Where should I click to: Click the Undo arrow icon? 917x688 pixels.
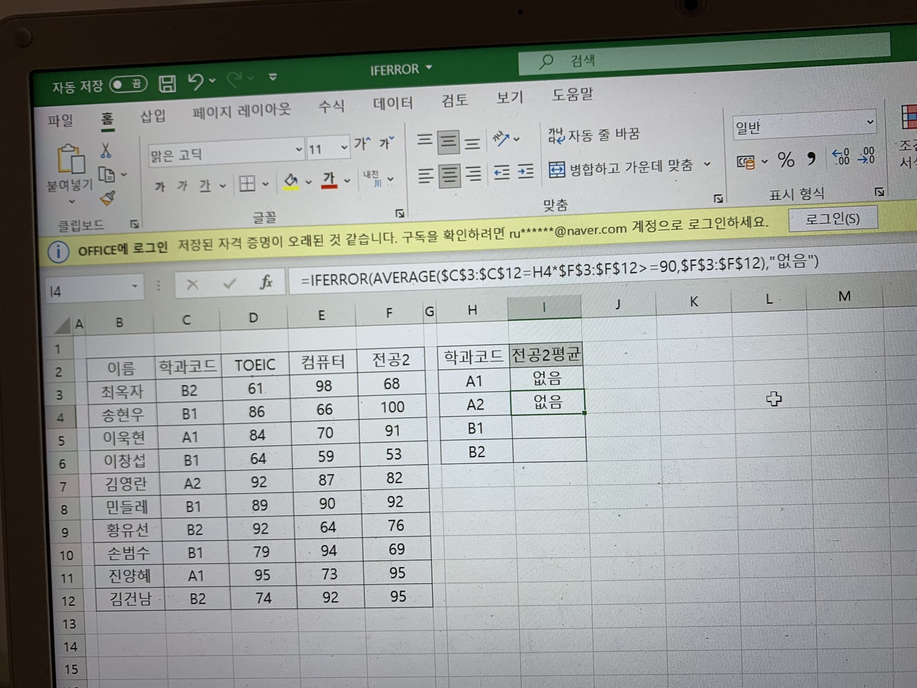(195, 82)
